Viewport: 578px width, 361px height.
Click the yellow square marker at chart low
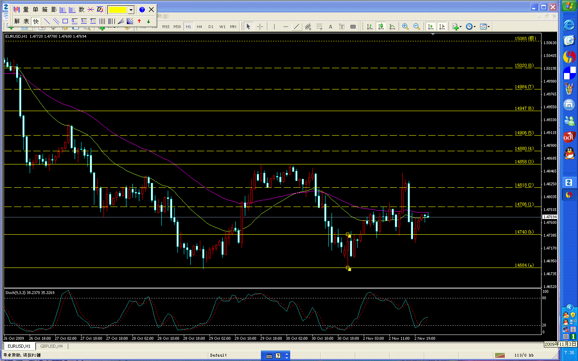click(x=348, y=268)
